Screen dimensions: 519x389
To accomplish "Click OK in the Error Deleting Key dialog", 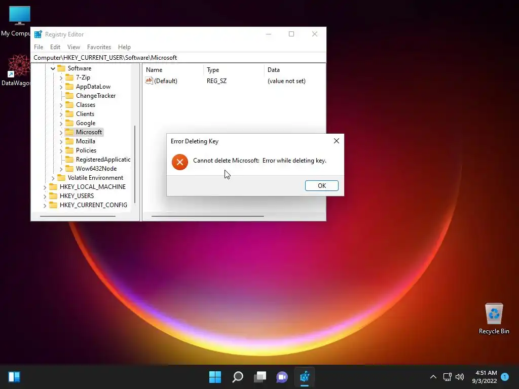I will pos(321,185).
